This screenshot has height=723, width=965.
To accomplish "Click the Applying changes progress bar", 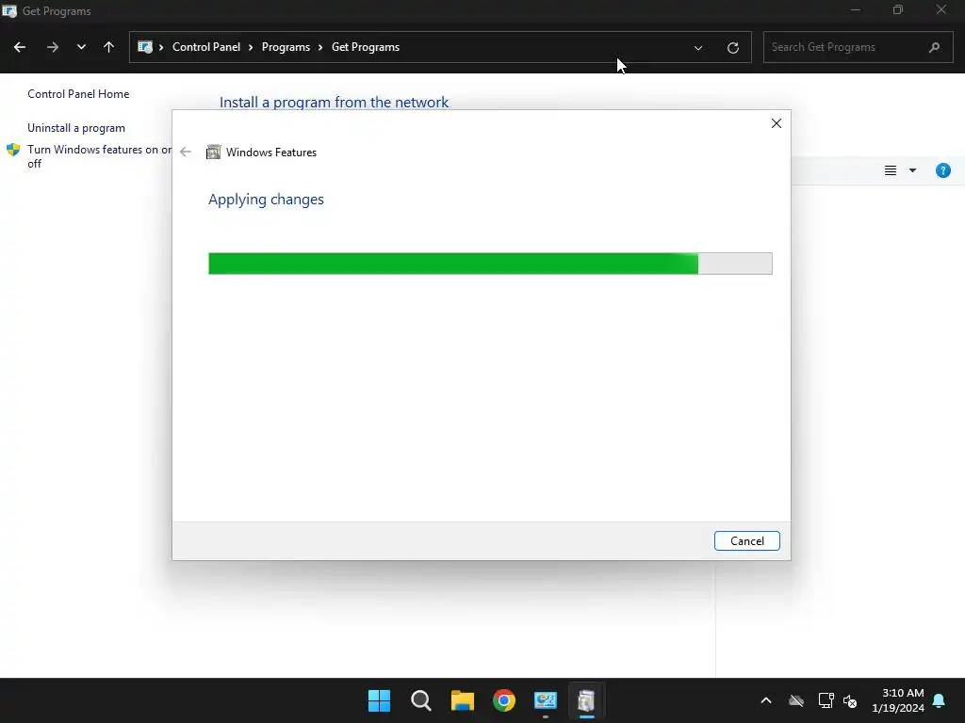I will pyautogui.click(x=490, y=264).
